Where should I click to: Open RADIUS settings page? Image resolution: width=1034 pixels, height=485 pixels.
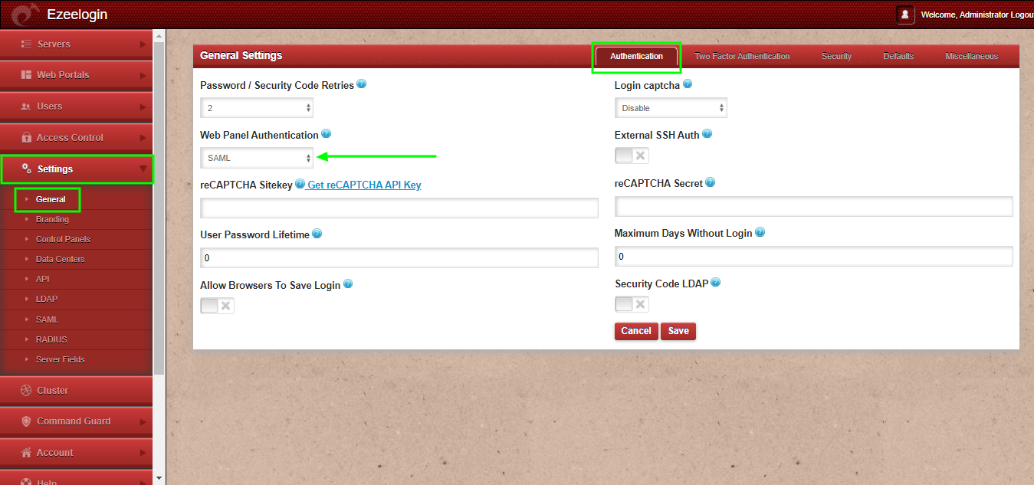point(51,339)
